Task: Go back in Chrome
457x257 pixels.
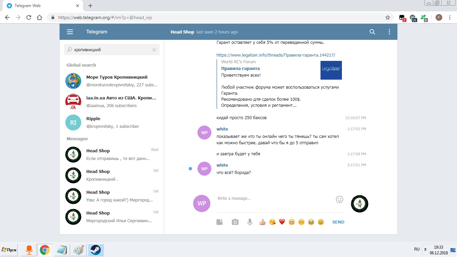Action: [7, 17]
